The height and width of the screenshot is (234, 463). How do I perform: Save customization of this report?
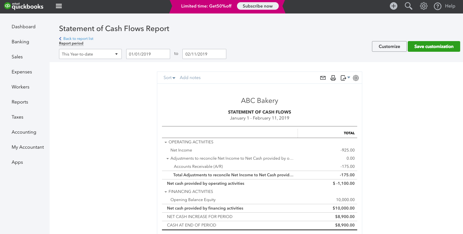[434, 46]
